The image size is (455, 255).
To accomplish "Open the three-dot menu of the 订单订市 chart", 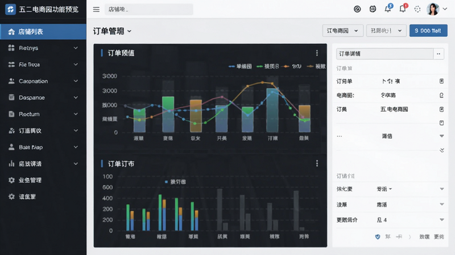I will [317, 164].
